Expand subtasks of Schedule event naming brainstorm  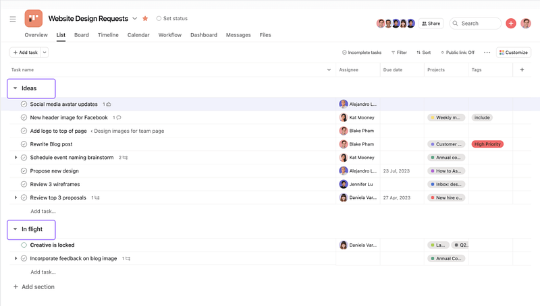click(16, 158)
